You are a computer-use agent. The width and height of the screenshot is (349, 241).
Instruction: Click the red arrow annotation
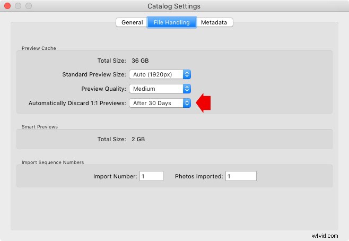[203, 103]
